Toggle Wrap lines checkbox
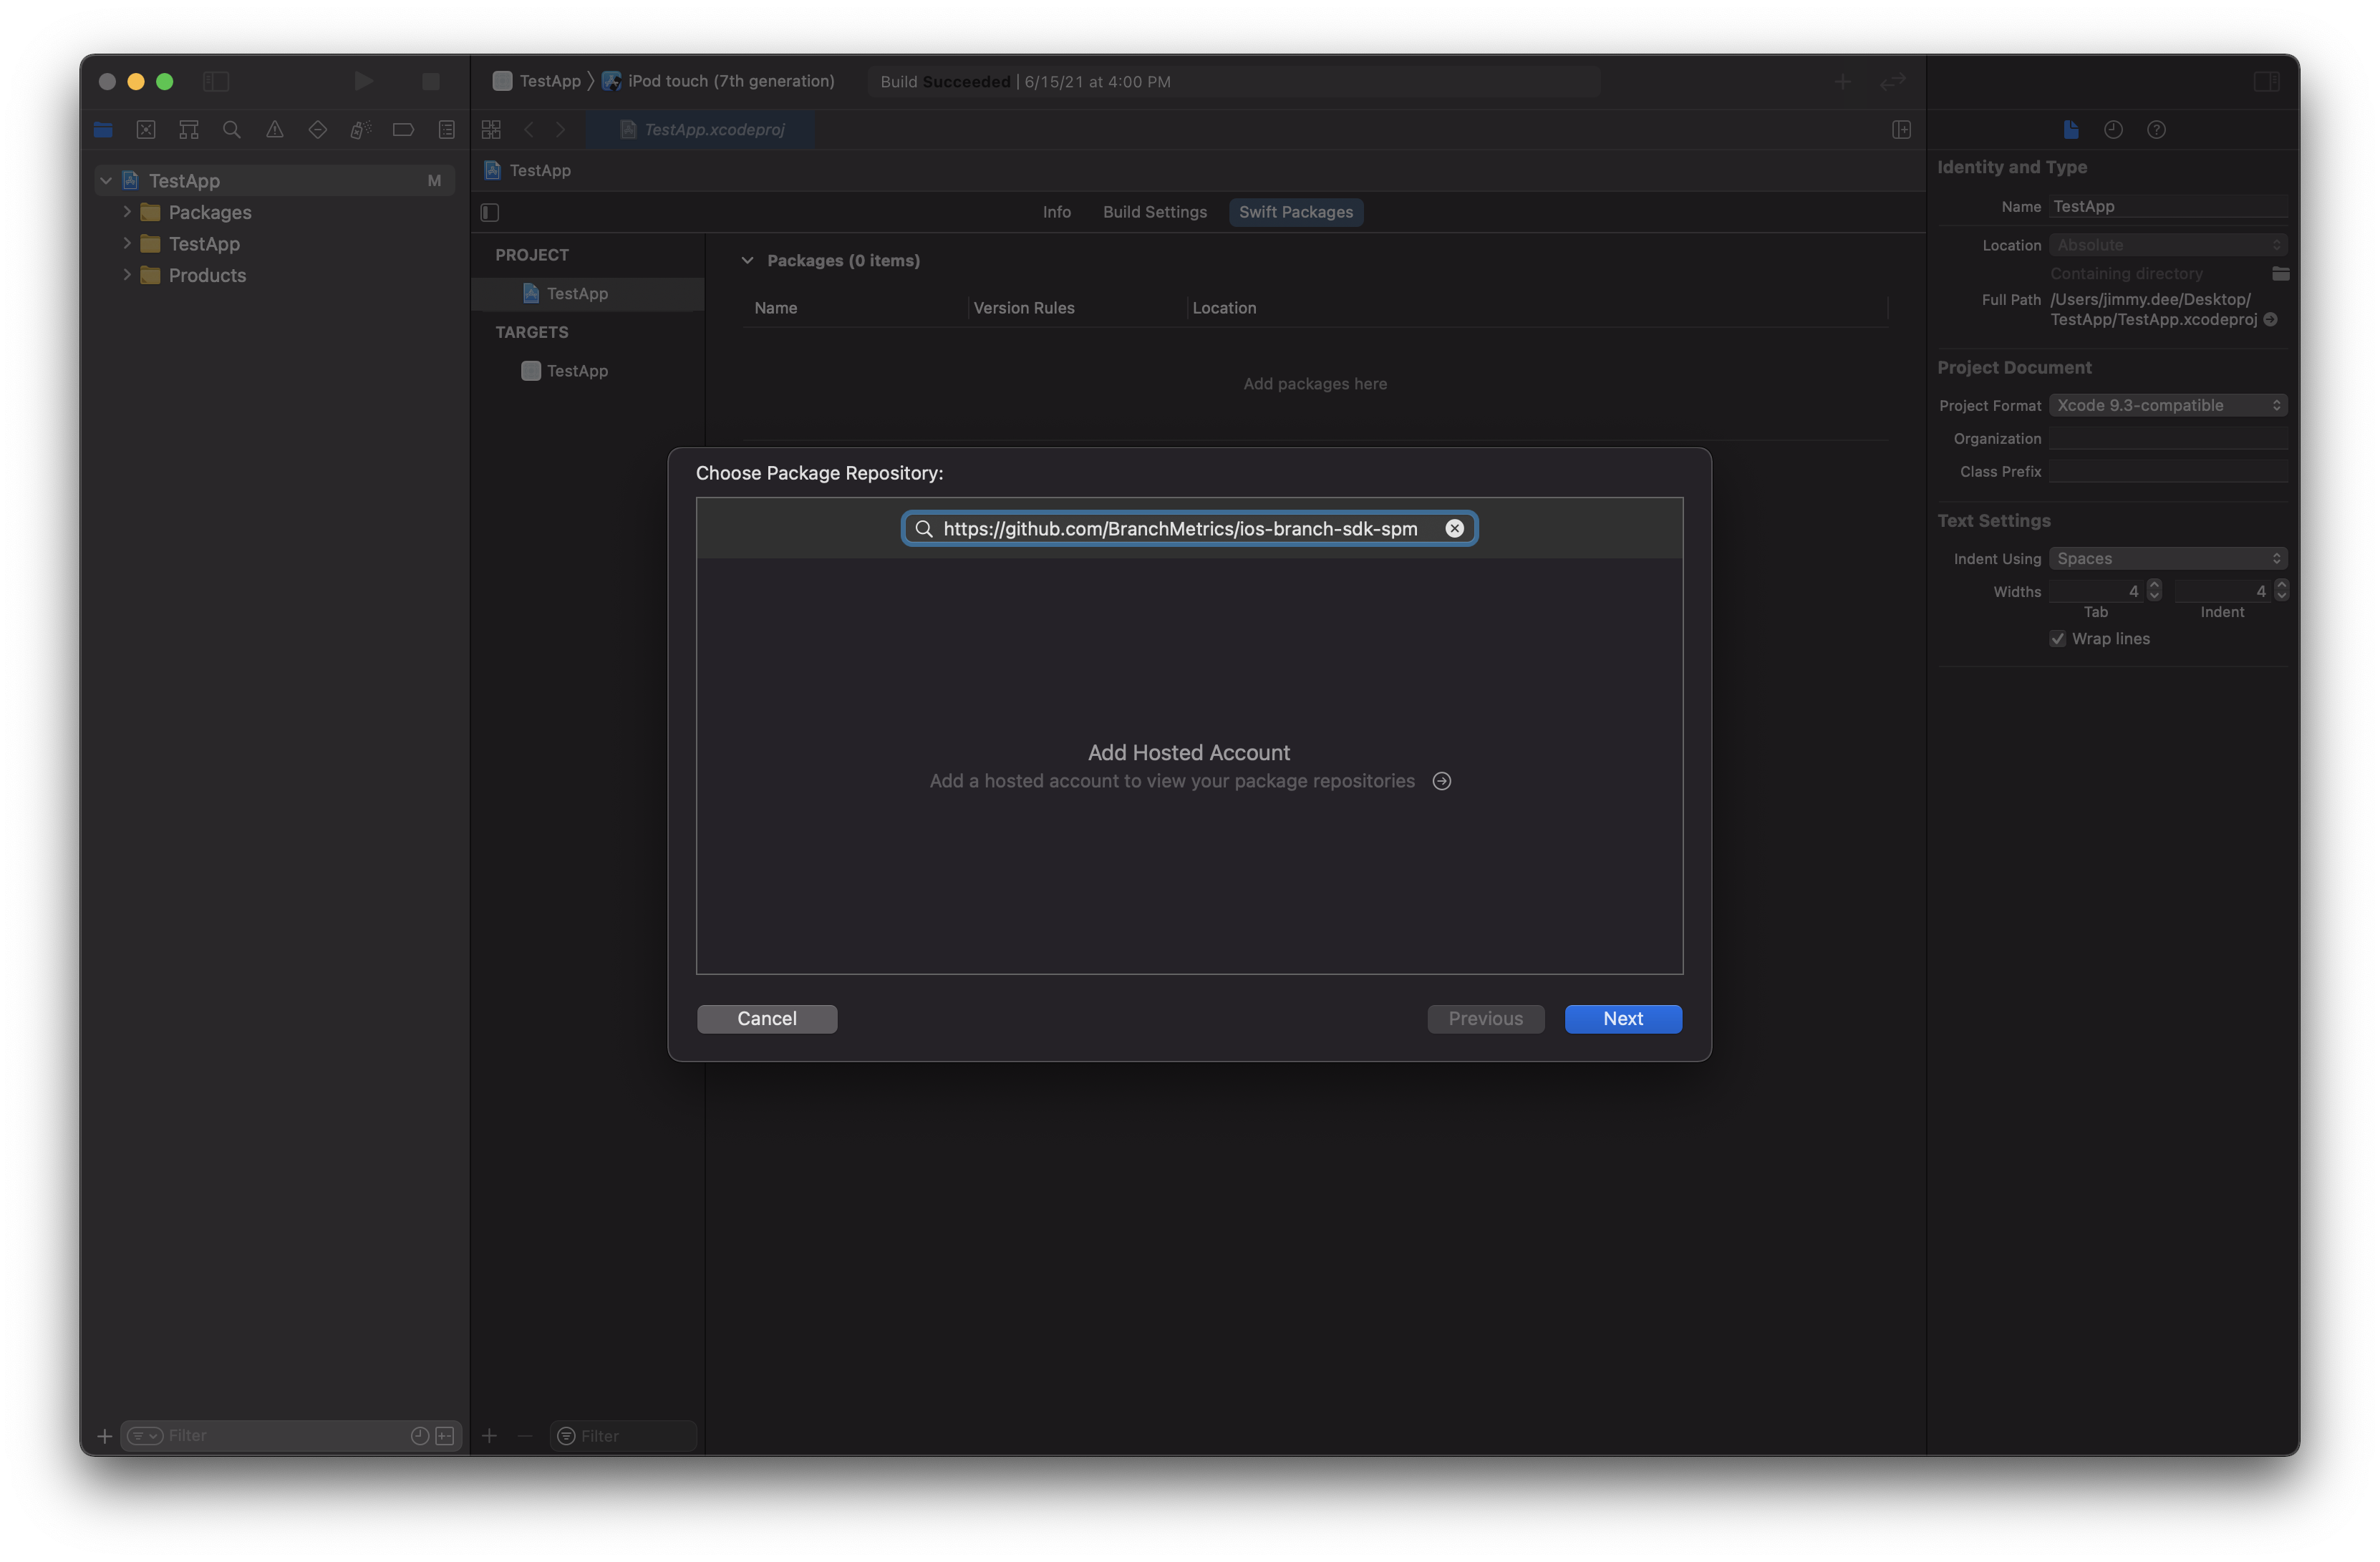Image resolution: width=2380 pixels, height=1562 pixels. click(x=2058, y=639)
